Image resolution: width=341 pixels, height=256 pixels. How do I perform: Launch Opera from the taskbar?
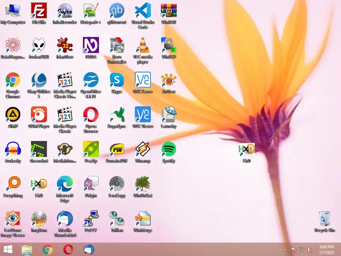tap(68, 249)
